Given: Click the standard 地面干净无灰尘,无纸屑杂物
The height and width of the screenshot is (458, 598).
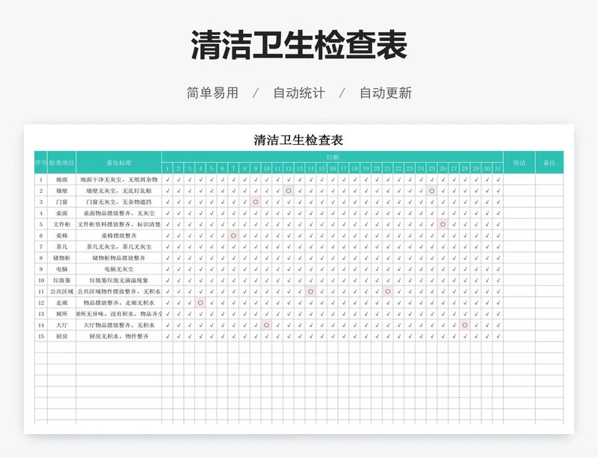Looking at the screenshot, I should pos(119,179).
